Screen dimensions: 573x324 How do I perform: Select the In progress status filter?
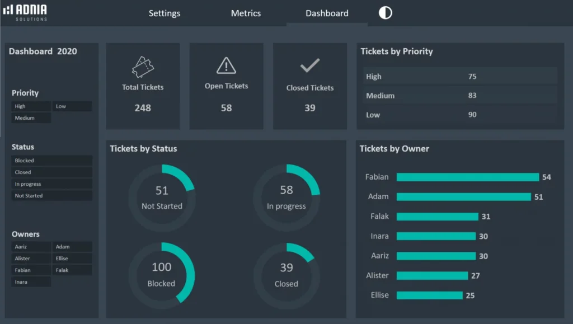(51, 184)
